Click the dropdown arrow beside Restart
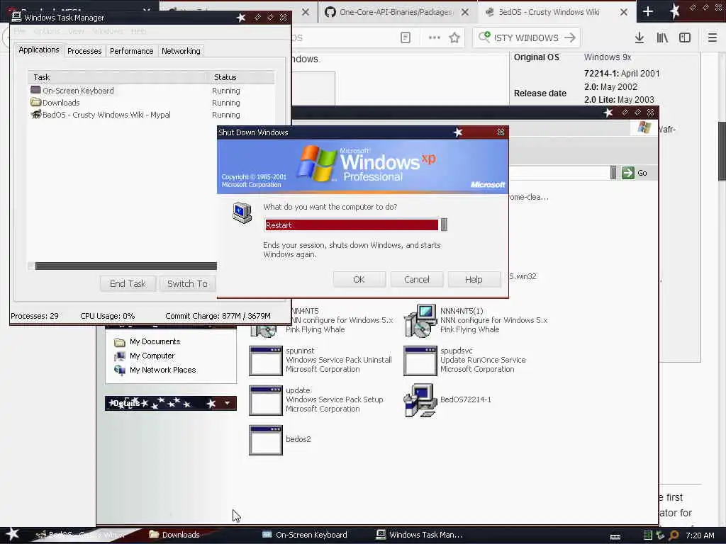The height and width of the screenshot is (544, 726). coord(444,225)
